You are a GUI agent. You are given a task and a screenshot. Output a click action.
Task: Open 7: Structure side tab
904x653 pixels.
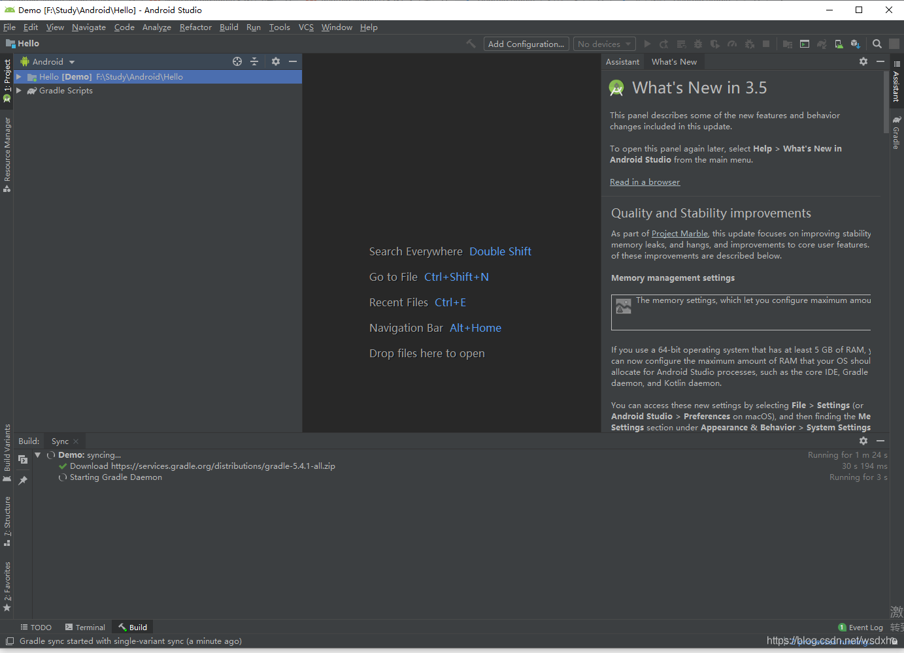(x=7, y=521)
